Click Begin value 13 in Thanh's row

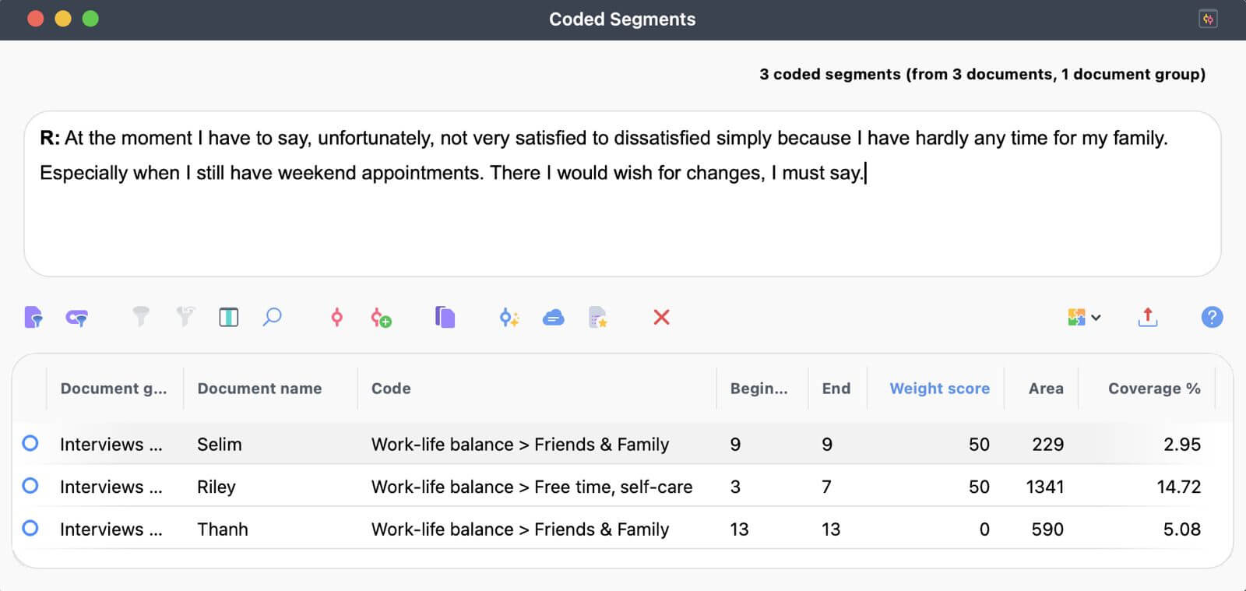(x=739, y=529)
